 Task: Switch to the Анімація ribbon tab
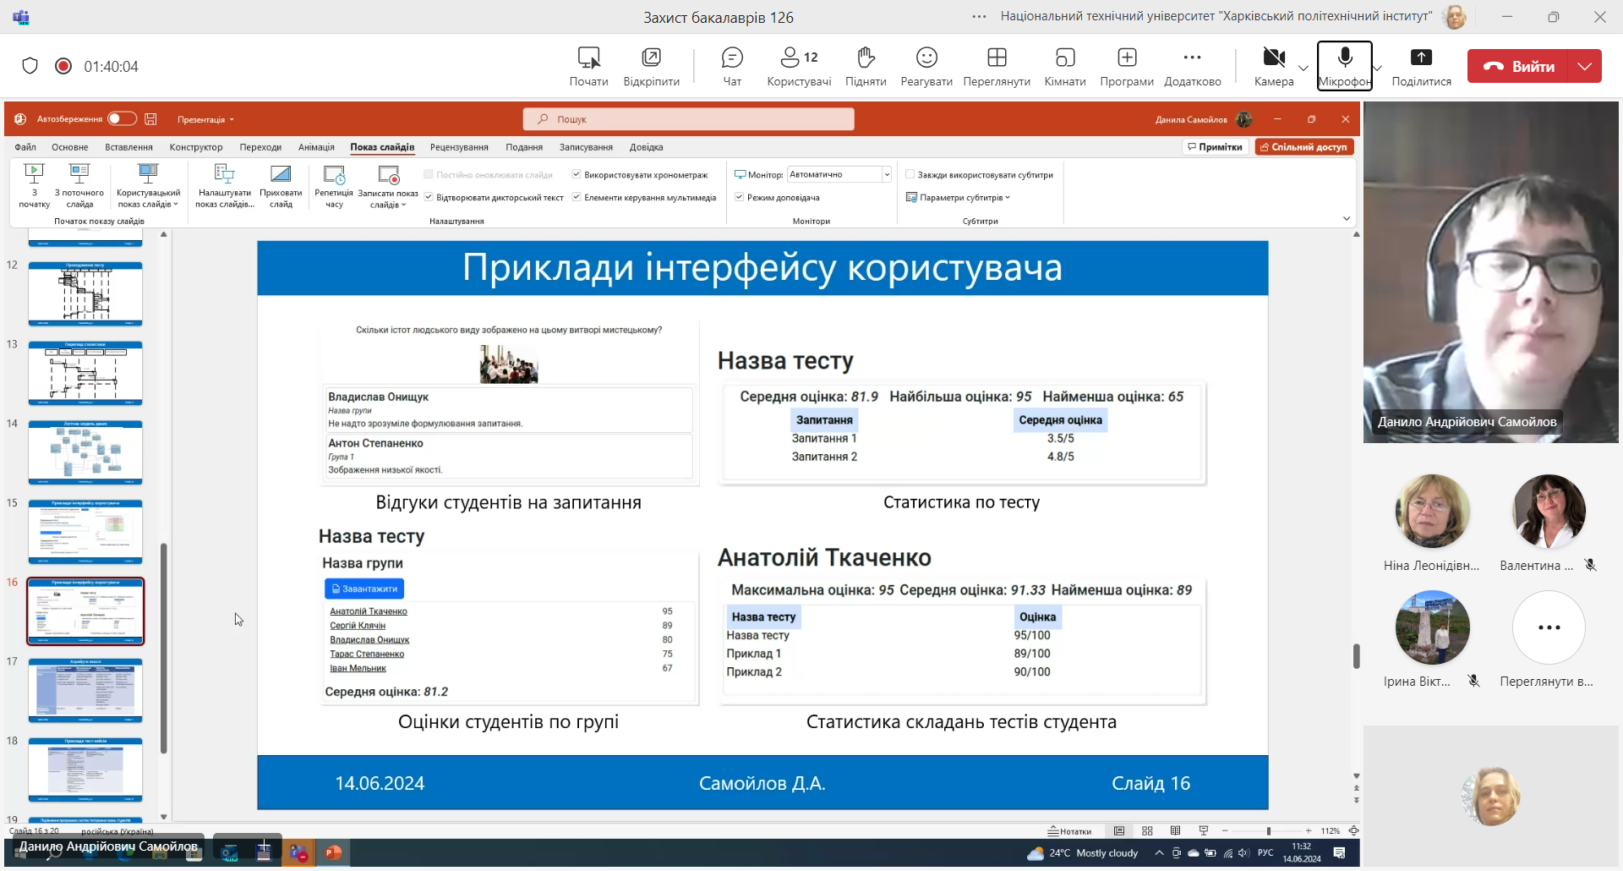tap(316, 147)
